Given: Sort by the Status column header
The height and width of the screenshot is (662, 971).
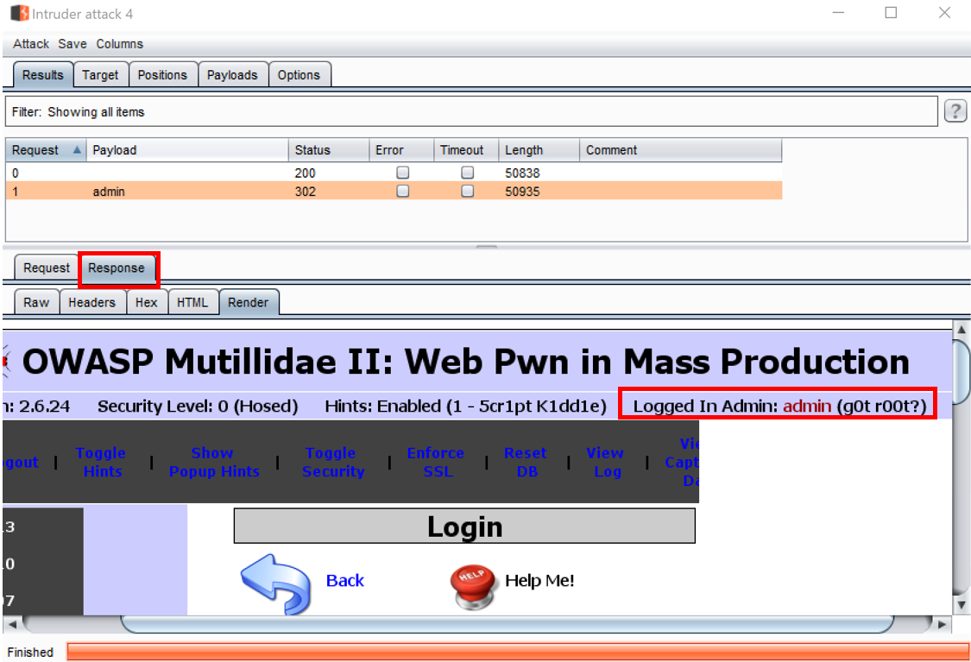Looking at the screenshot, I should [328, 150].
